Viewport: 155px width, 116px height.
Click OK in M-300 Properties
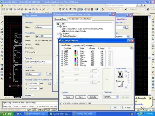click(x=115, y=108)
